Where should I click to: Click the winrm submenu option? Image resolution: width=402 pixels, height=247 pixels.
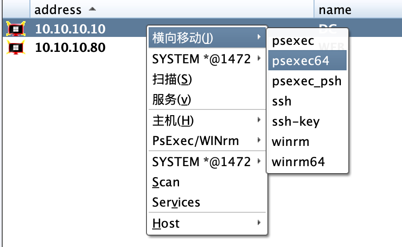(290, 142)
